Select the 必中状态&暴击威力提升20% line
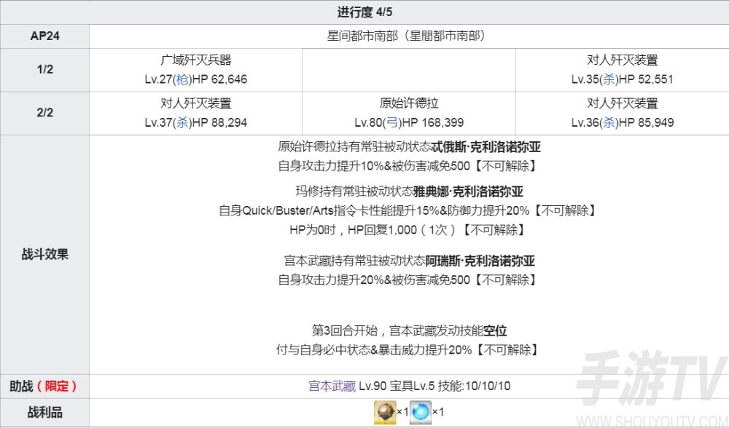 click(x=408, y=349)
